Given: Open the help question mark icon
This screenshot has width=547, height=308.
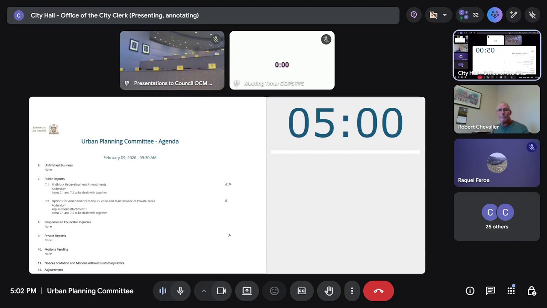Looking at the screenshot, I should pos(414,15).
